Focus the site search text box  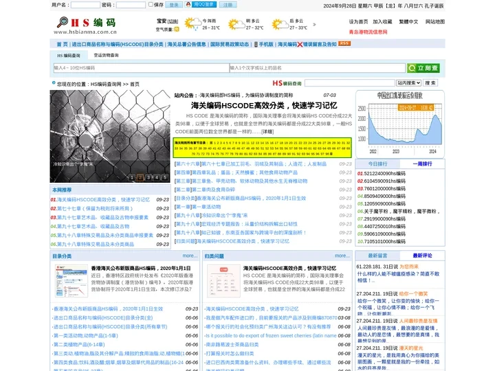click(350, 83)
